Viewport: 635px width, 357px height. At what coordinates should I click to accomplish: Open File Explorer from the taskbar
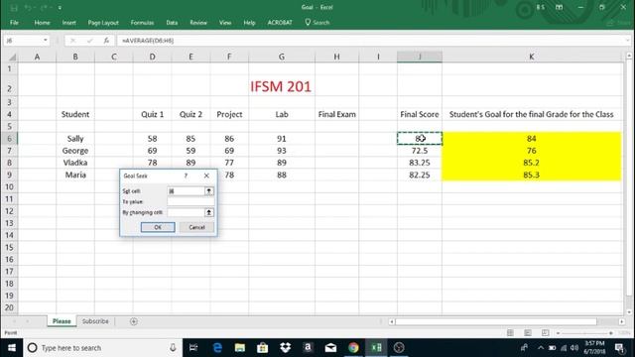[x=240, y=348]
